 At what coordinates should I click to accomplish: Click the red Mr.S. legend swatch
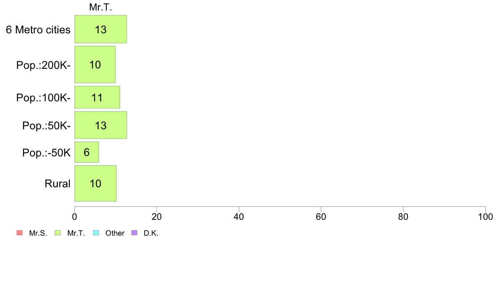[20, 233]
